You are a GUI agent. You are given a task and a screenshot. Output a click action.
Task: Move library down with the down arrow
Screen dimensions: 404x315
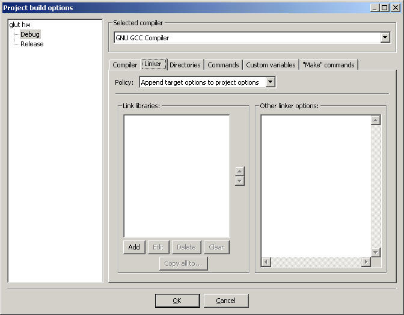click(x=240, y=181)
